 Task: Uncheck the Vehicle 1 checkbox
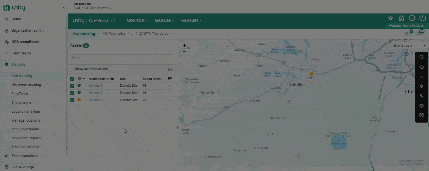pyautogui.click(x=72, y=86)
